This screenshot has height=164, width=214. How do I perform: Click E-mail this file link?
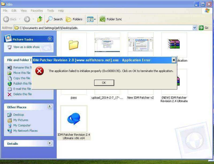[22, 89]
